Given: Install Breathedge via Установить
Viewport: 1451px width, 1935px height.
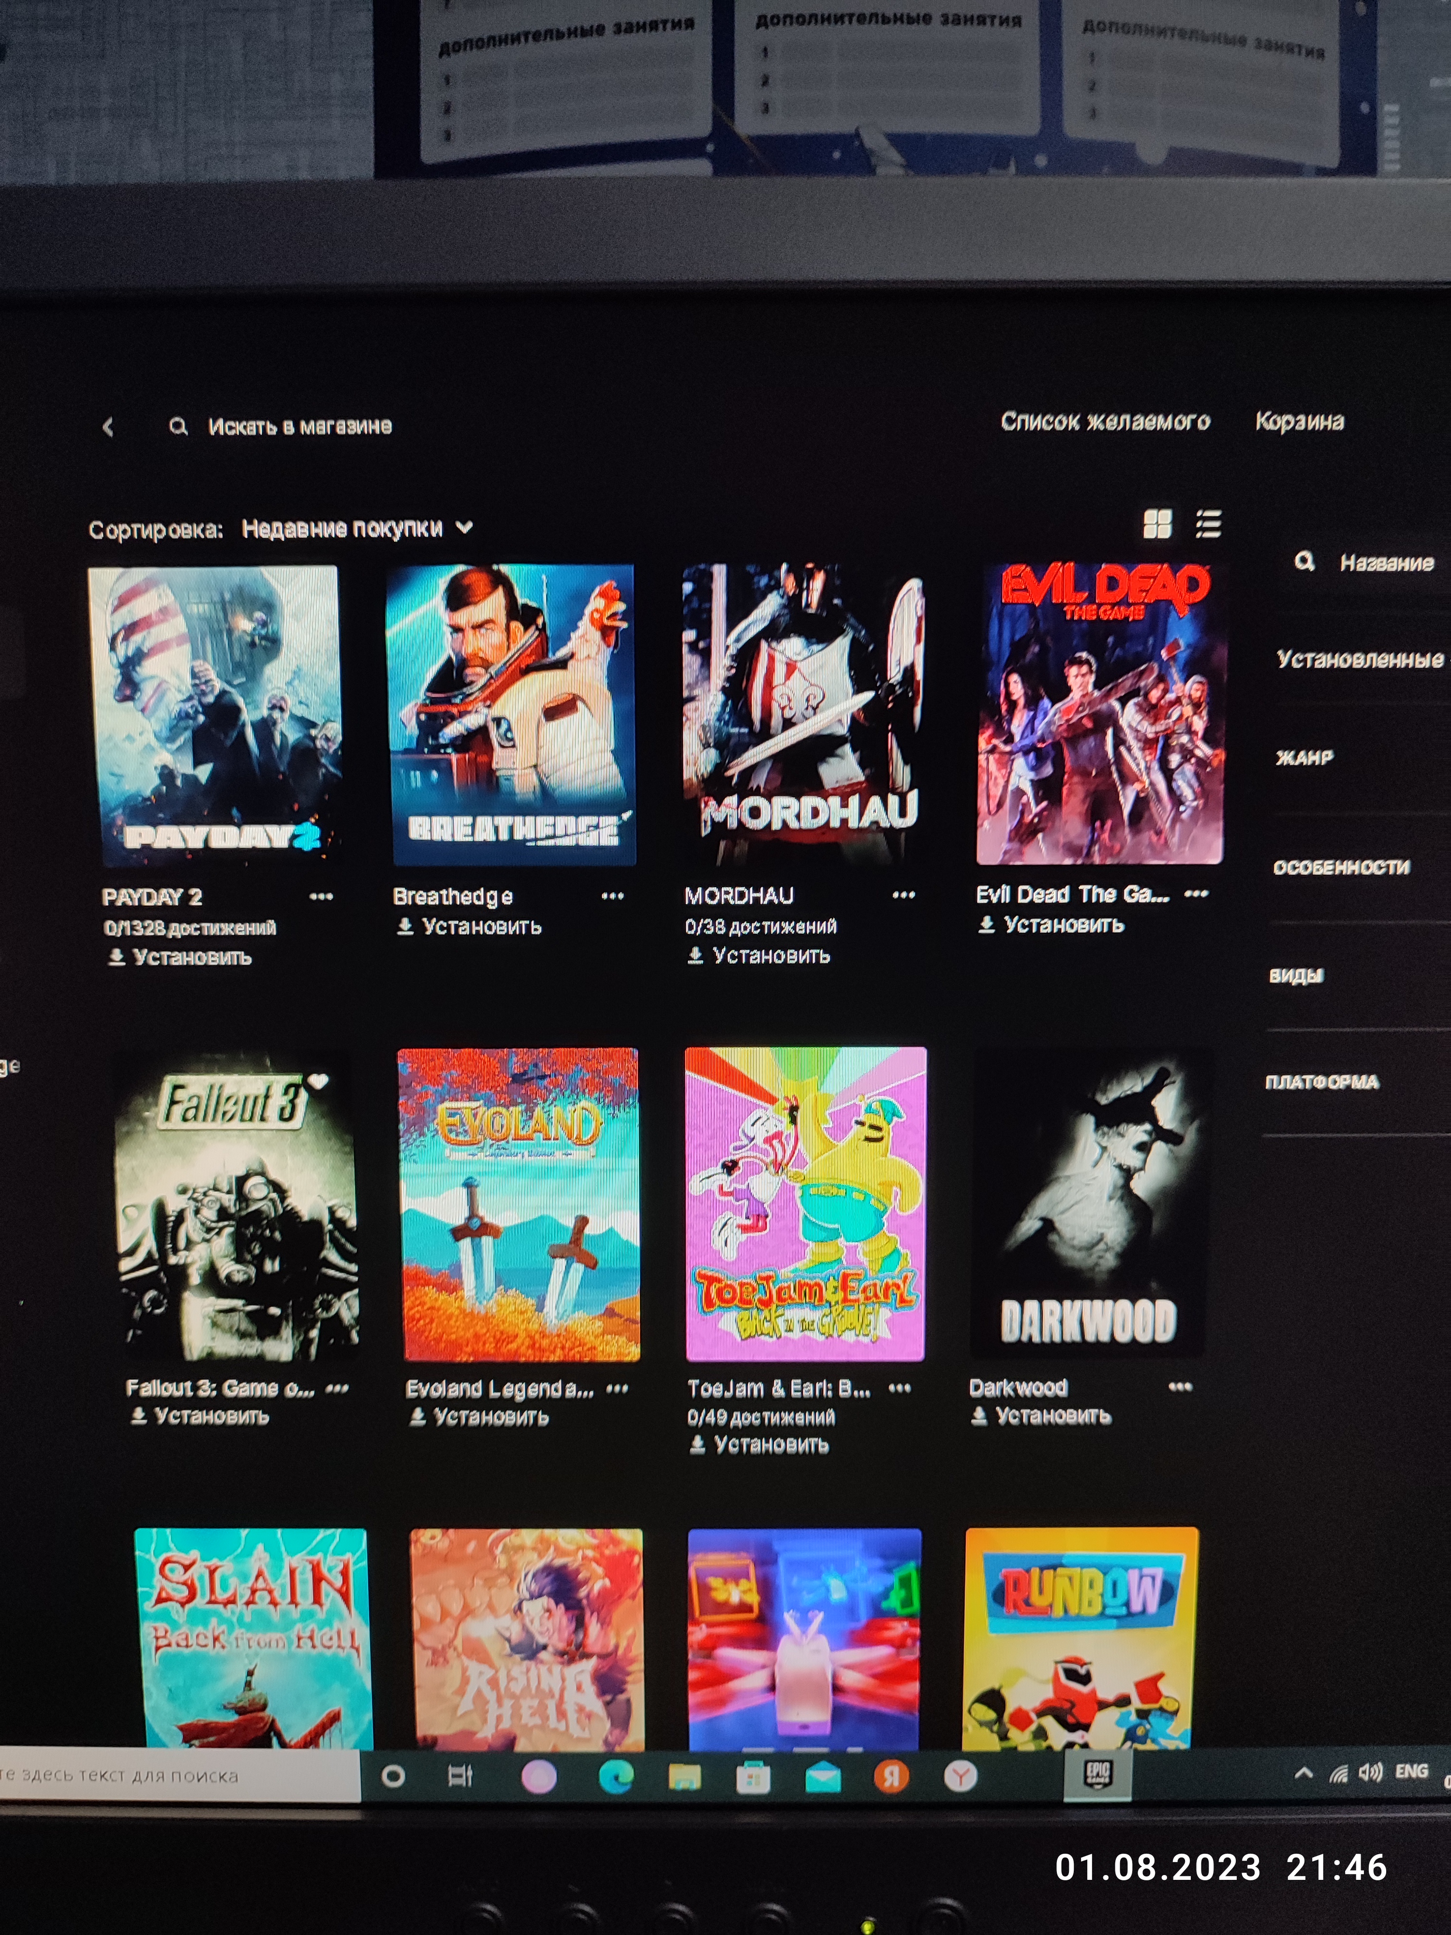Looking at the screenshot, I should [469, 926].
